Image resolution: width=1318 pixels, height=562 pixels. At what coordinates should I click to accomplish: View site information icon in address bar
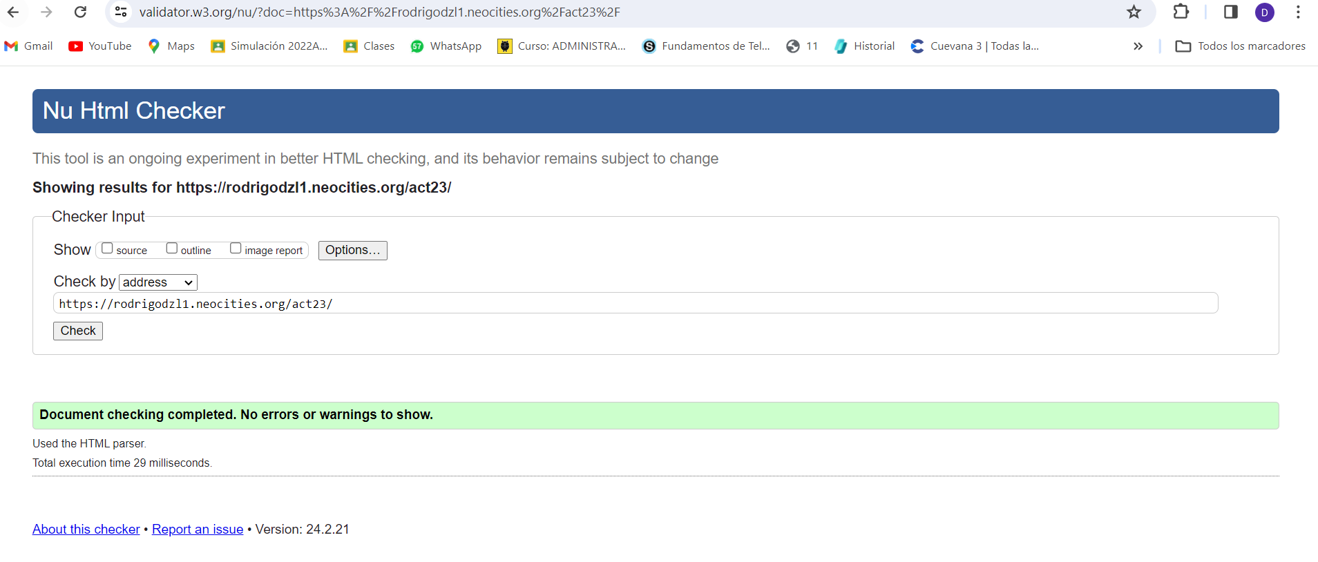pos(121,12)
